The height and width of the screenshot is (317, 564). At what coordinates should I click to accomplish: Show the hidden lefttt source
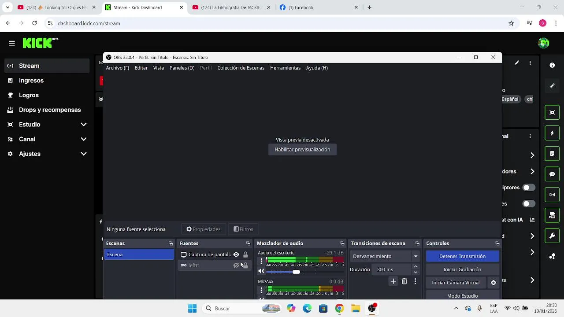click(x=236, y=265)
